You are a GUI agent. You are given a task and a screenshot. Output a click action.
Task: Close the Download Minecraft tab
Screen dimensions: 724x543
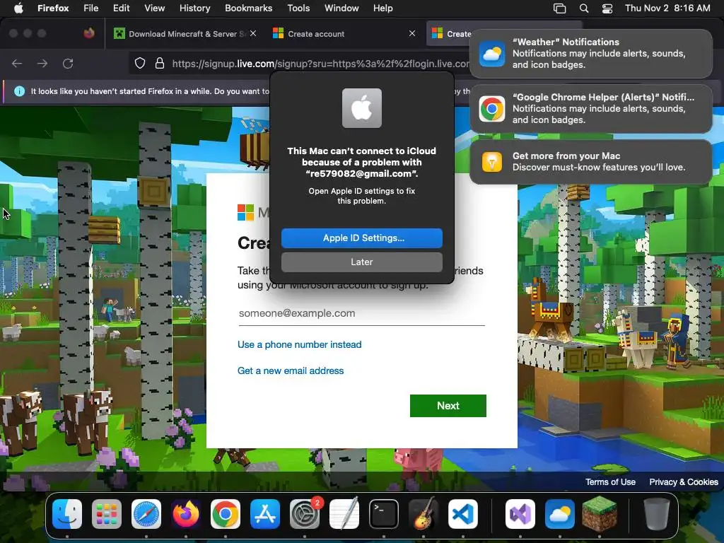coord(253,33)
